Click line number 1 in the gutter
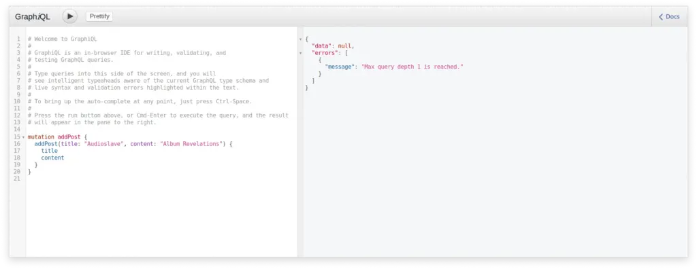This screenshot has width=697, height=269. click(x=18, y=39)
